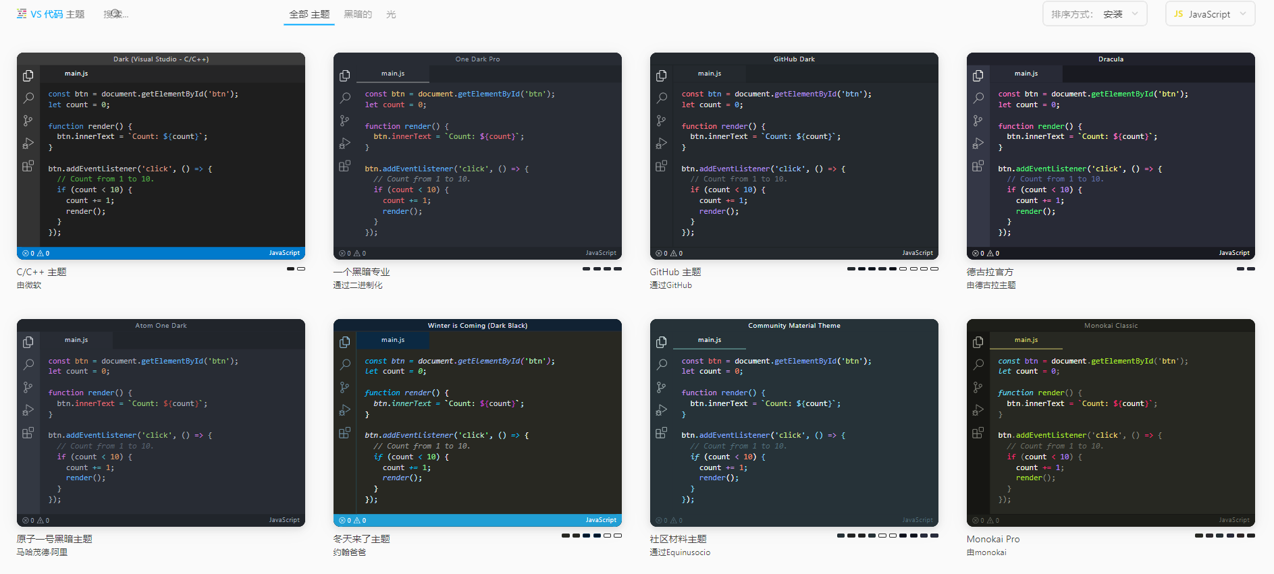This screenshot has height=574, width=1274.
Task: Switch to the 全部 主题 tab
Action: (x=309, y=14)
